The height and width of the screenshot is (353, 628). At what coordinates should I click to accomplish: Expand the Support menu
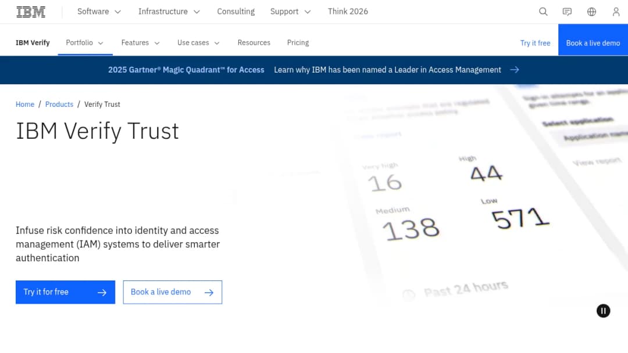tap(290, 12)
